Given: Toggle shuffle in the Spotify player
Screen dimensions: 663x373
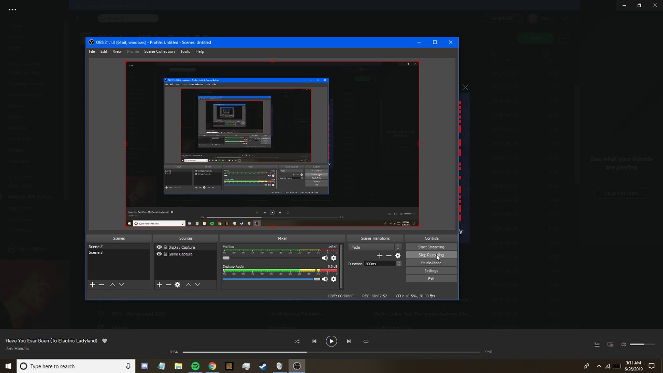Looking at the screenshot, I should [297, 341].
